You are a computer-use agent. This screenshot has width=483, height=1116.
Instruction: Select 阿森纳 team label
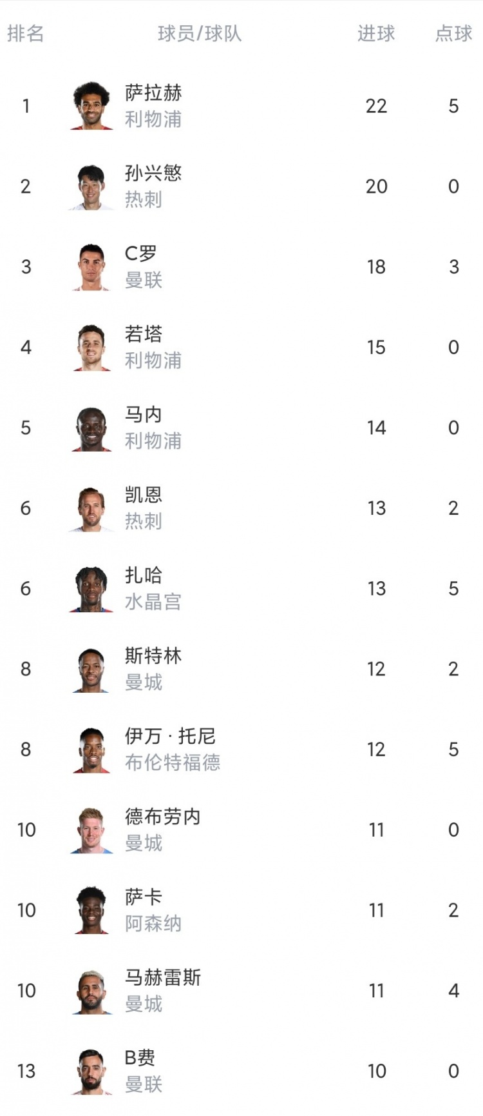click(x=153, y=924)
